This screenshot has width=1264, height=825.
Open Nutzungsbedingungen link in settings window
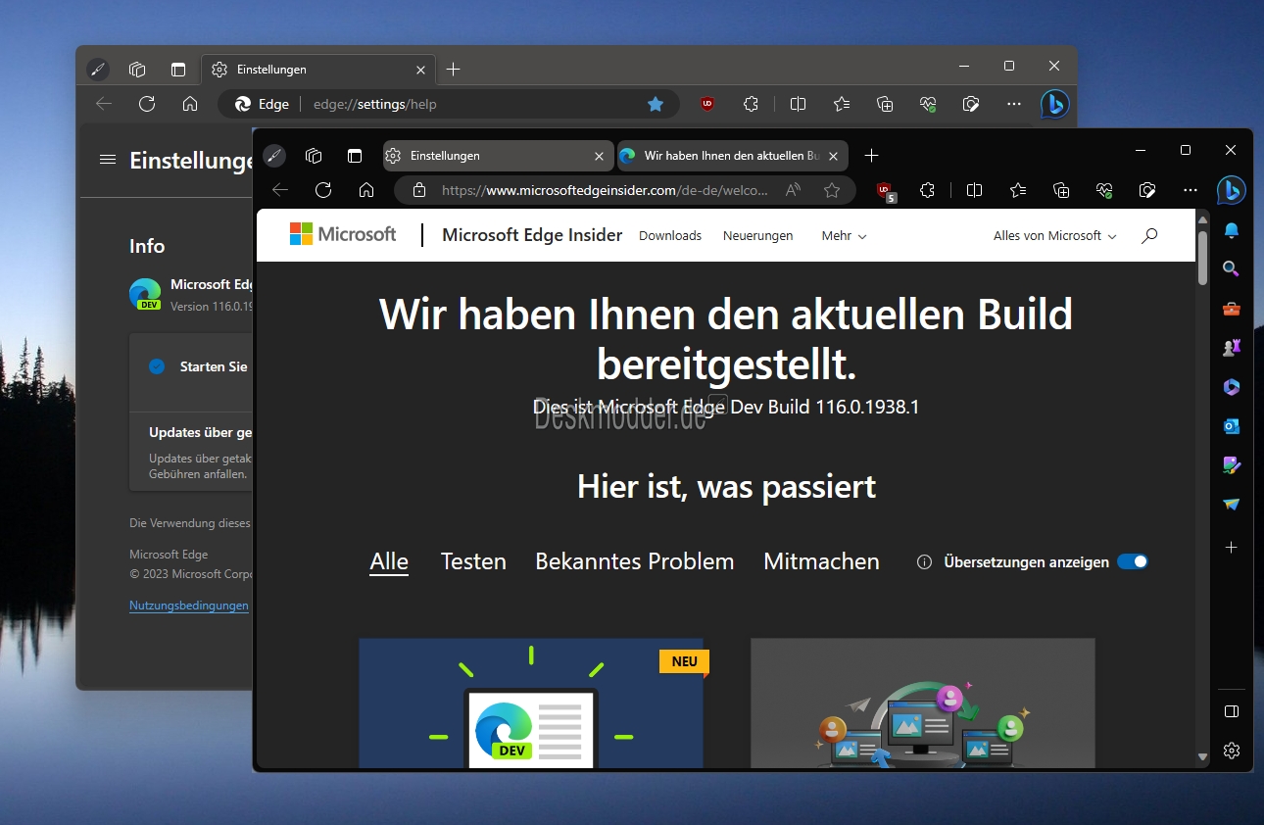click(189, 606)
